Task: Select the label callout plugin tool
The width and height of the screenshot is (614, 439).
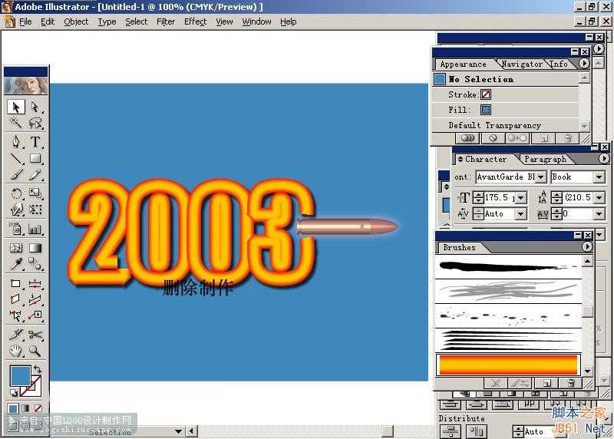Action: click(x=35, y=315)
